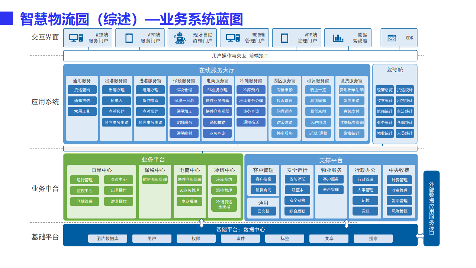The width and height of the screenshot is (476, 268).
Task: Click the 现场自助终端门户 robot icon
Action: 180,38
